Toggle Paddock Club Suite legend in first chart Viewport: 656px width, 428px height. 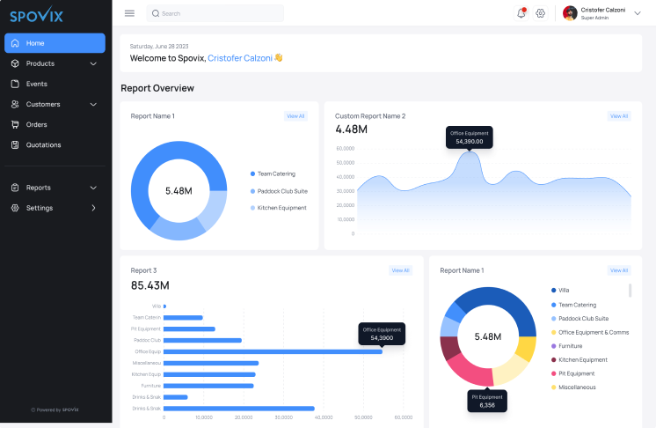pos(281,191)
